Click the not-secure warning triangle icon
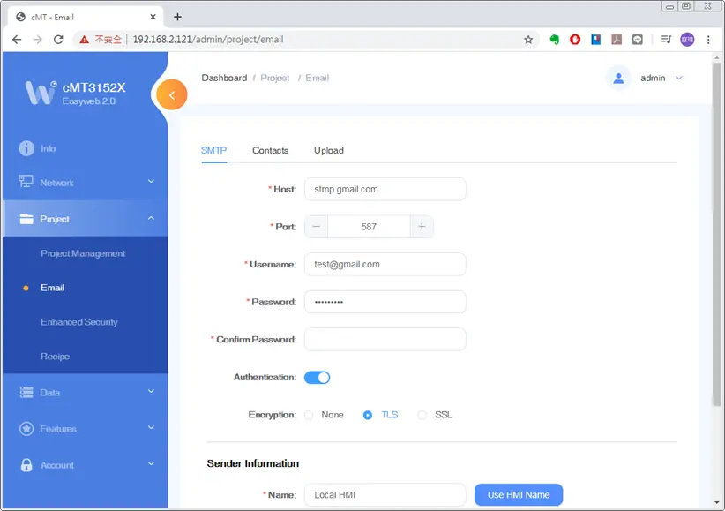The height and width of the screenshot is (511, 725). click(84, 40)
